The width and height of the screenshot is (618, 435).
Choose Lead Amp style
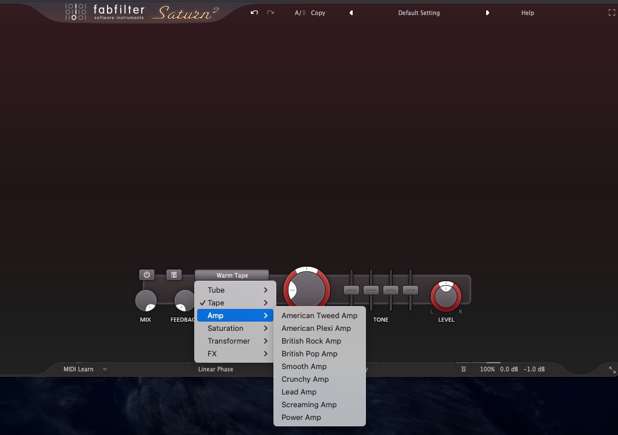(x=319, y=392)
